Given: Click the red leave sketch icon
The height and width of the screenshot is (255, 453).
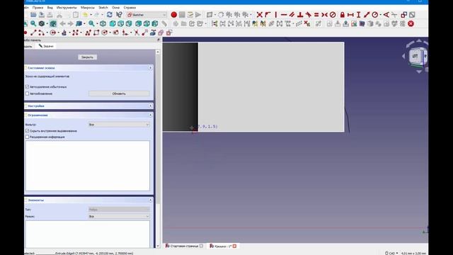Looking at the screenshot, I should (411, 23).
